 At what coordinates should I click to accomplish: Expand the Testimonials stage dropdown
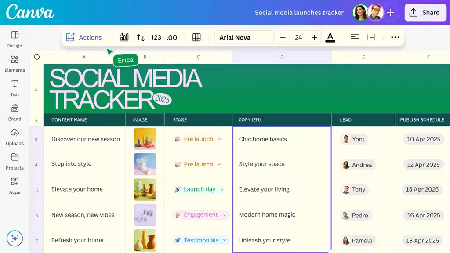pyautogui.click(x=225, y=240)
